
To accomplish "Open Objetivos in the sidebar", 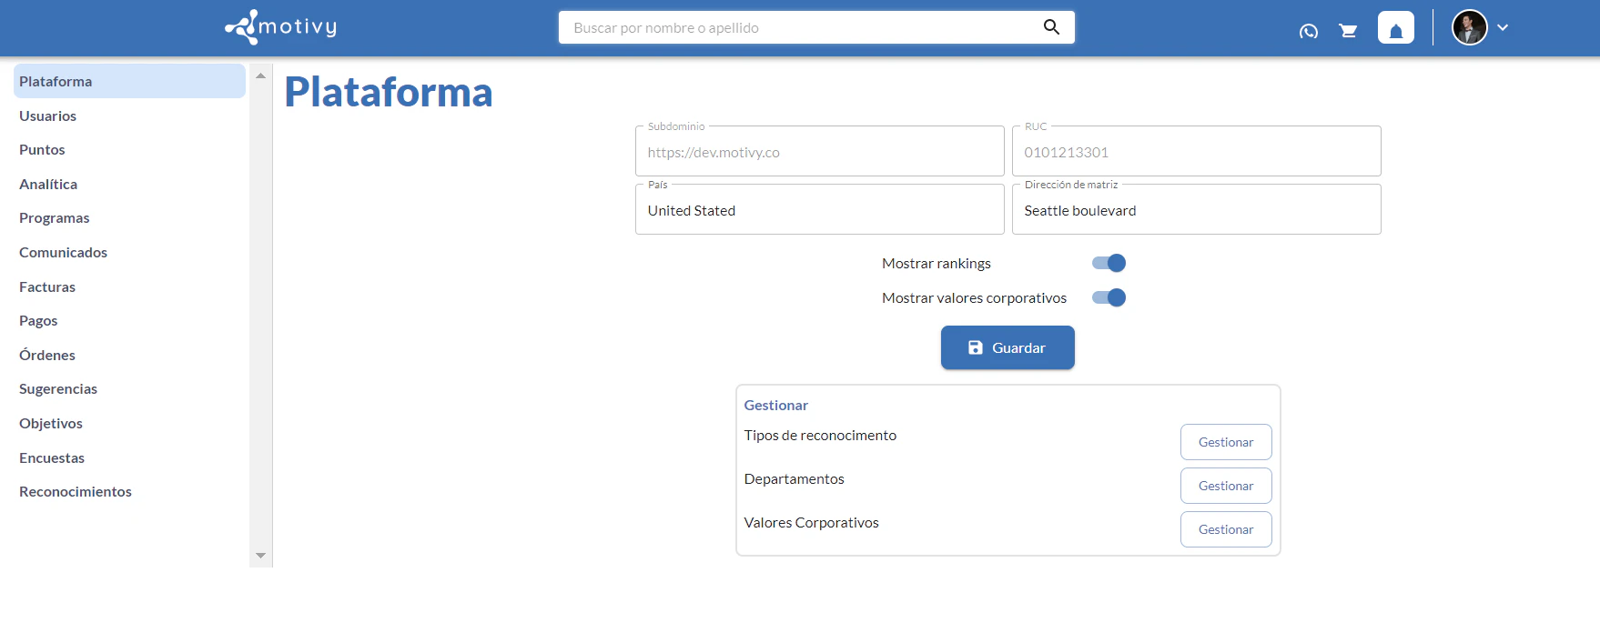I will (129, 423).
